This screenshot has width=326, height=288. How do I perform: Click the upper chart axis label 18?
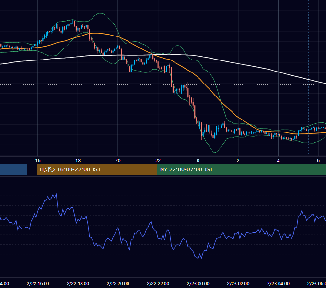tap(78, 161)
